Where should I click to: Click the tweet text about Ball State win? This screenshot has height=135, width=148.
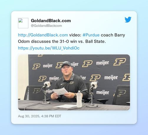[x=72, y=38]
